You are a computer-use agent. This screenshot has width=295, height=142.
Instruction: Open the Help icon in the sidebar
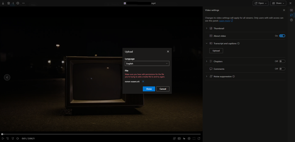point(291,20)
